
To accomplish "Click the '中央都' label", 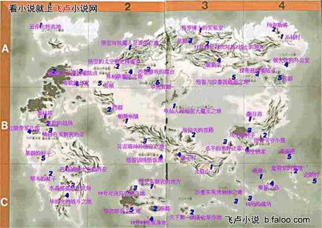I will (161, 87).
